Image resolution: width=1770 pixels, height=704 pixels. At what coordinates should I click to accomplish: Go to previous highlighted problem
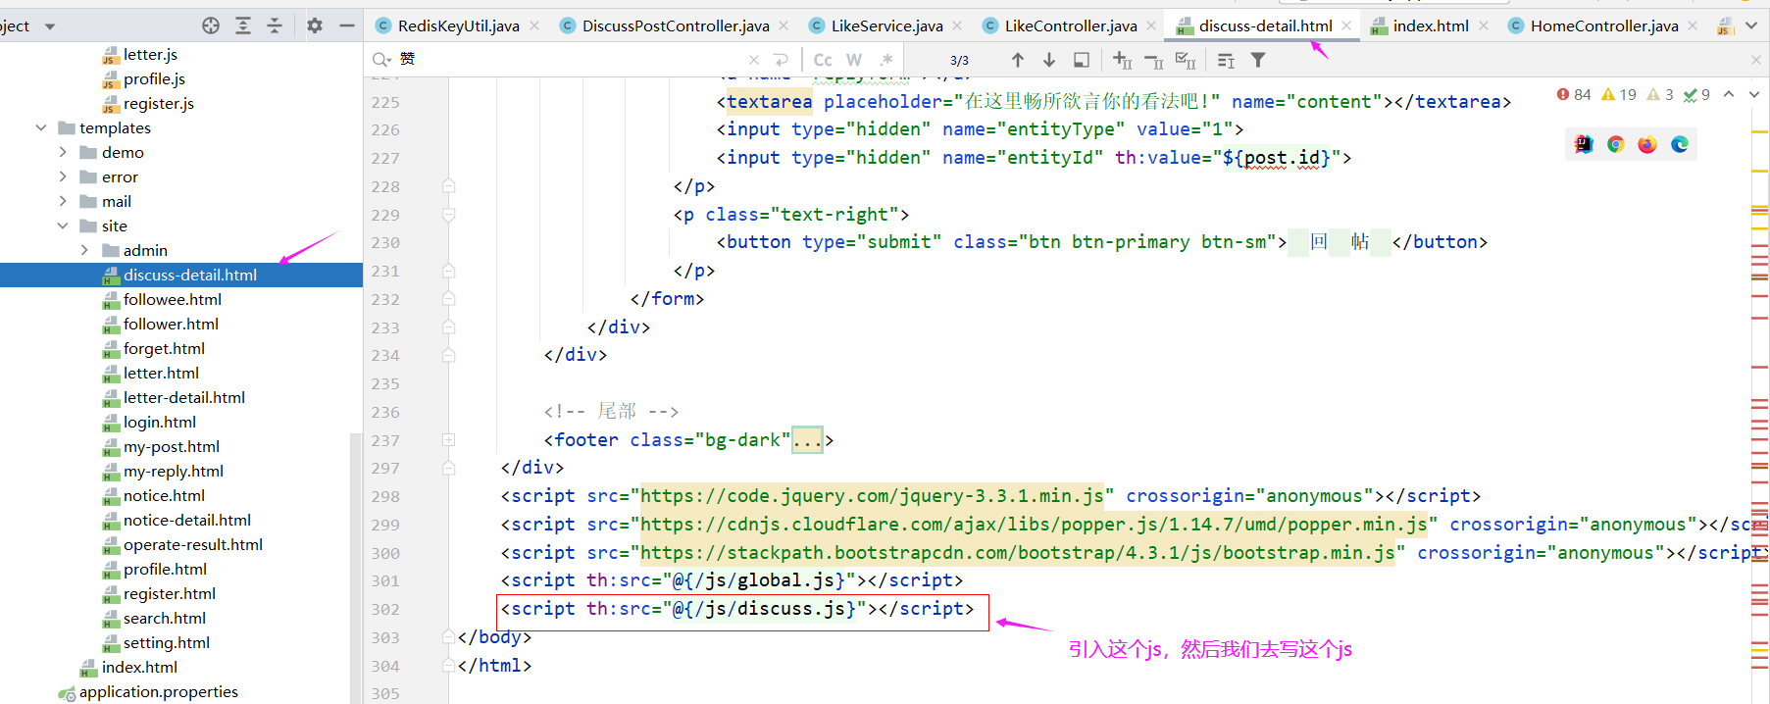point(1729,94)
